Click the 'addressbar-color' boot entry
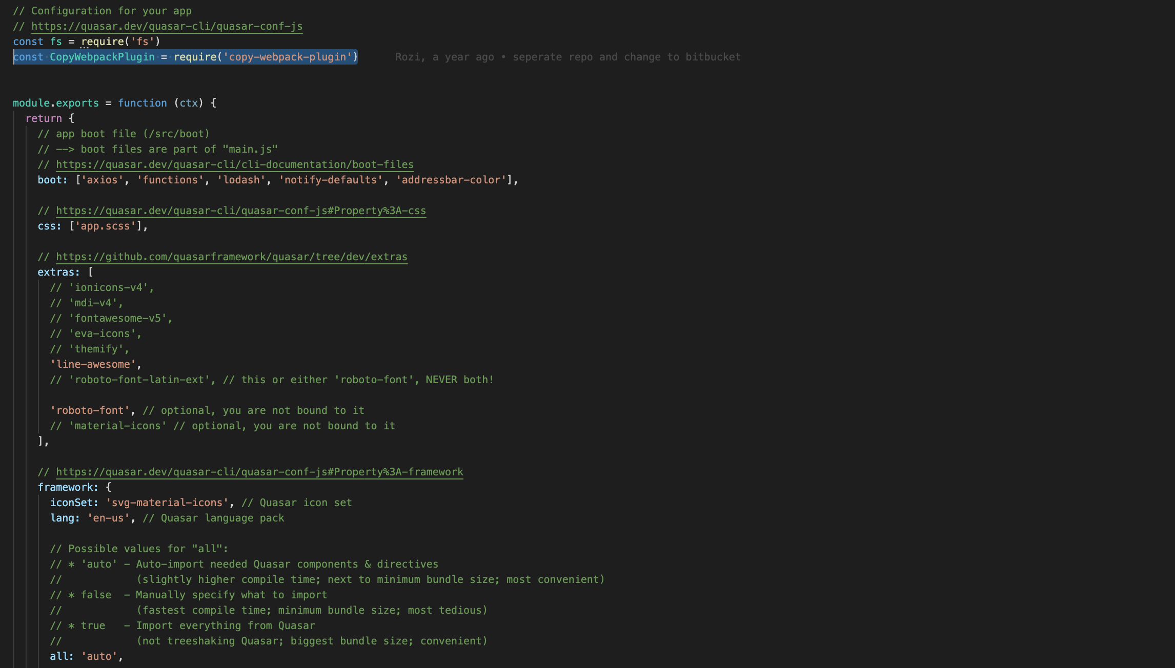Image resolution: width=1175 pixels, height=668 pixels. (x=450, y=180)
